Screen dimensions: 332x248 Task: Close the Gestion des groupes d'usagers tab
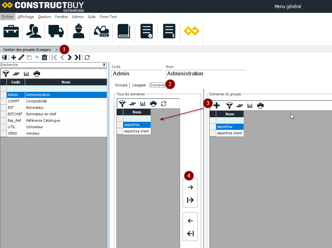click(x=56, y=50)
